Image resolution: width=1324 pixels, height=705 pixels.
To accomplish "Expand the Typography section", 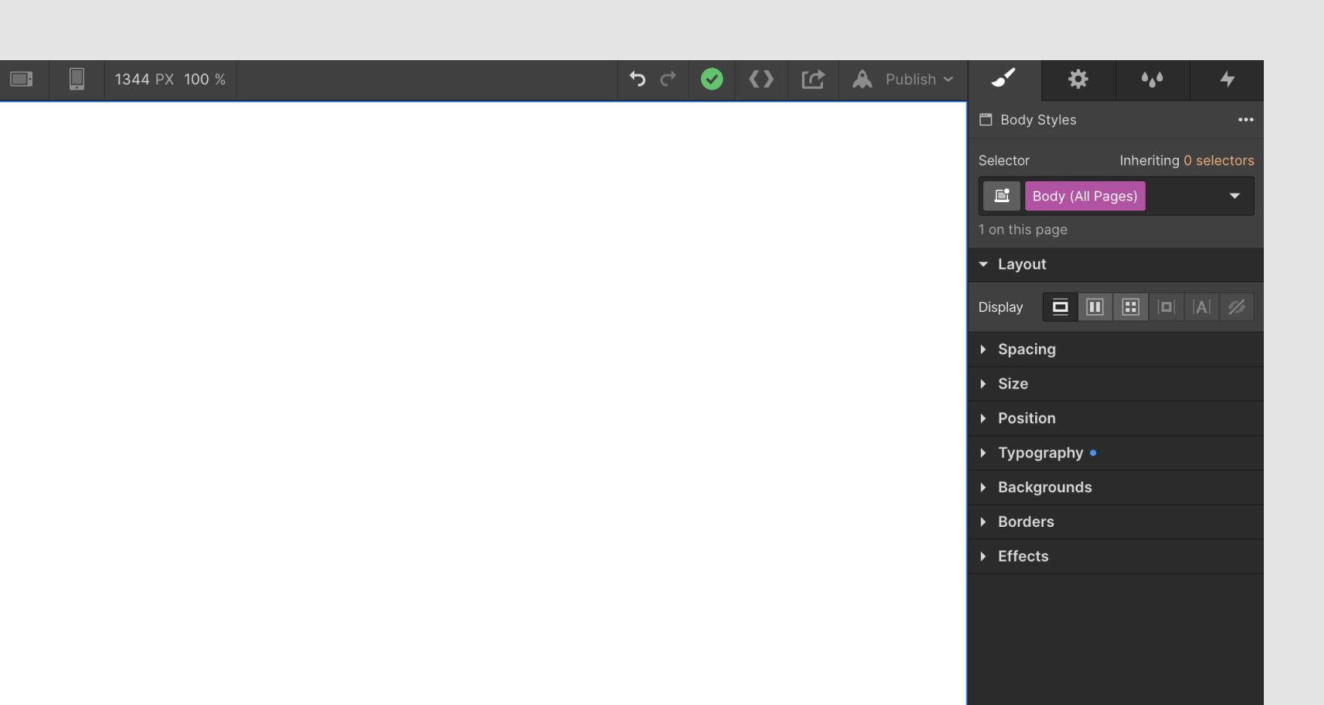I will click(1041, 452).
